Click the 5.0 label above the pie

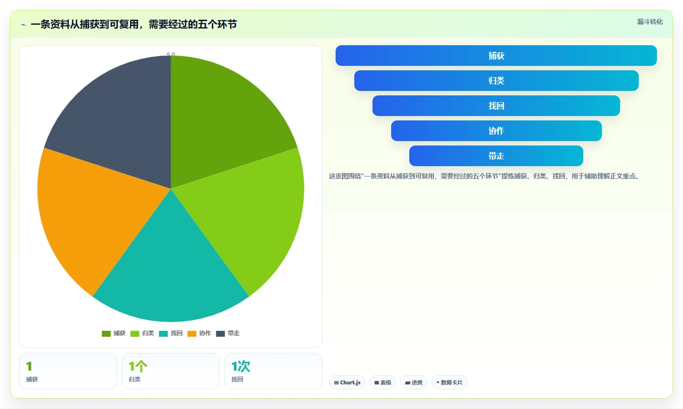tap(171, 55)
